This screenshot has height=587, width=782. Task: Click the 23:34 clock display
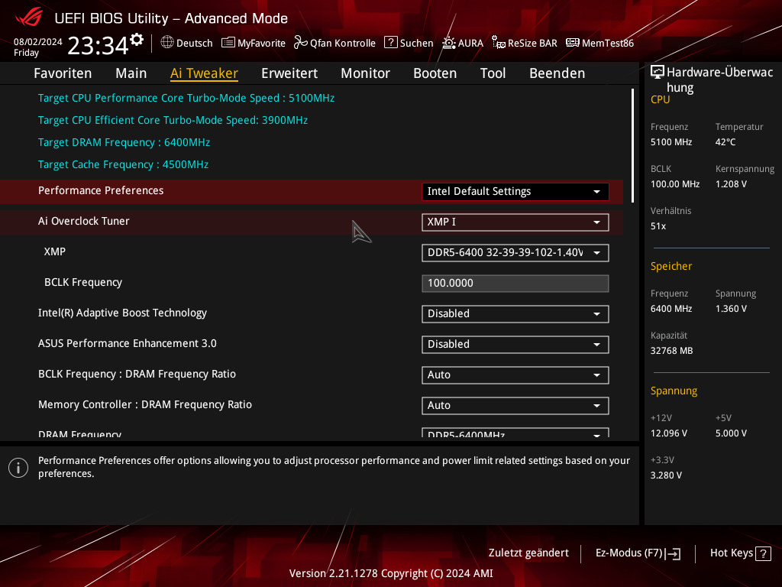(x=99, y=46)
